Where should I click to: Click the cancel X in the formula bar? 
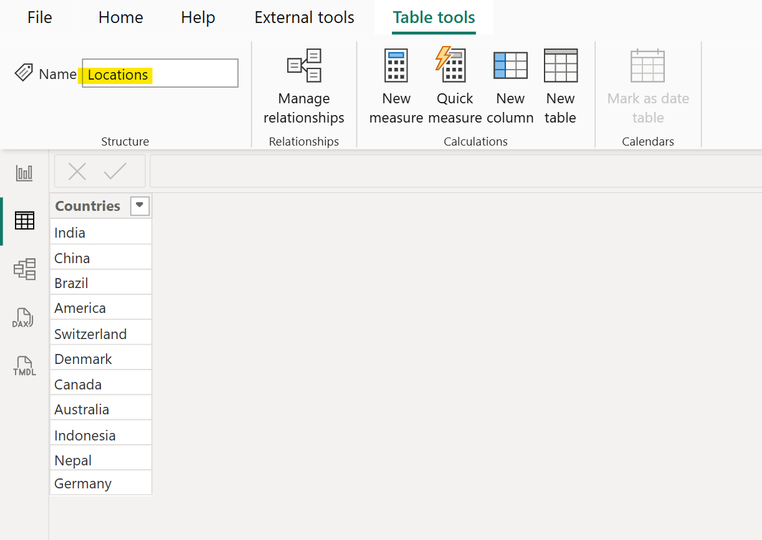[x=77, y=171]
